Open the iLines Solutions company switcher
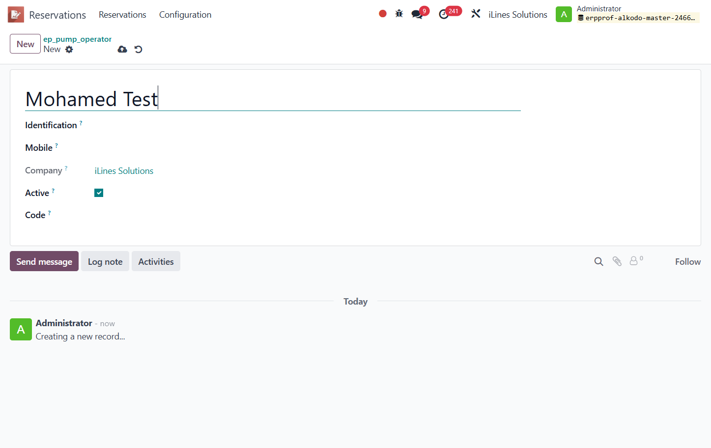 518,15
